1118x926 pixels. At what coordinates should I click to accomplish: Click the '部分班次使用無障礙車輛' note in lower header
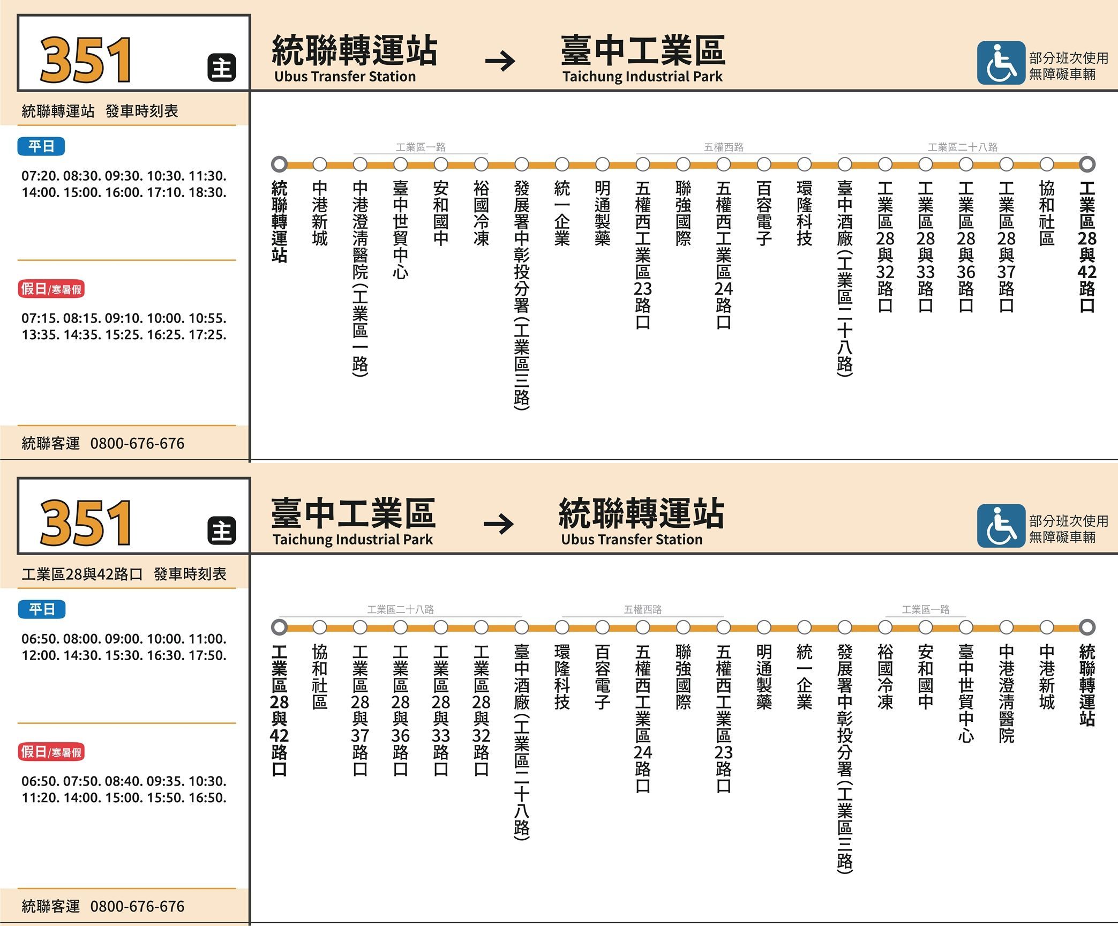click(x=1069, y=529)
